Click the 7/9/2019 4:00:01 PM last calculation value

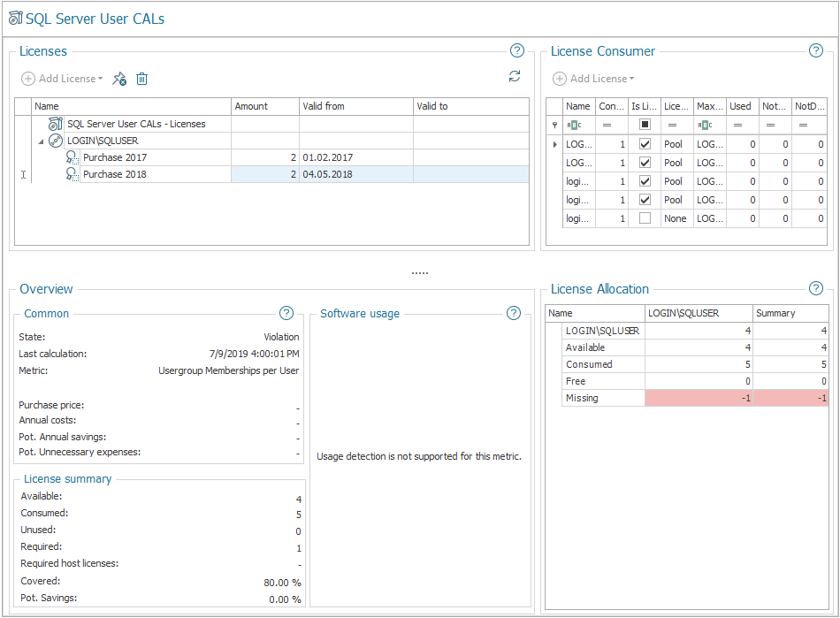tap(254, 354)
